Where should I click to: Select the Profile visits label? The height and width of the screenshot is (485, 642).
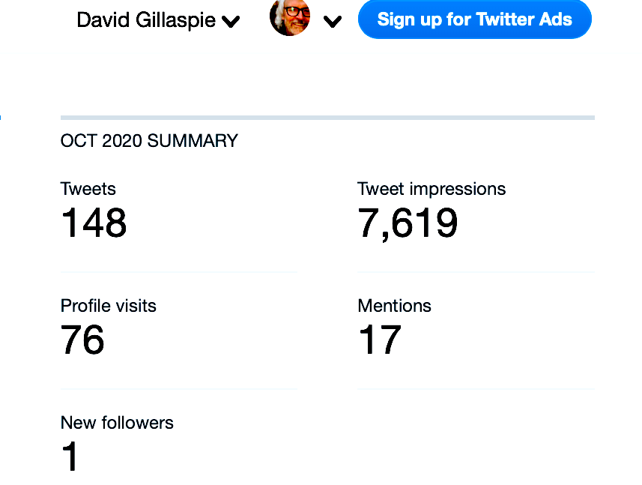108,306
